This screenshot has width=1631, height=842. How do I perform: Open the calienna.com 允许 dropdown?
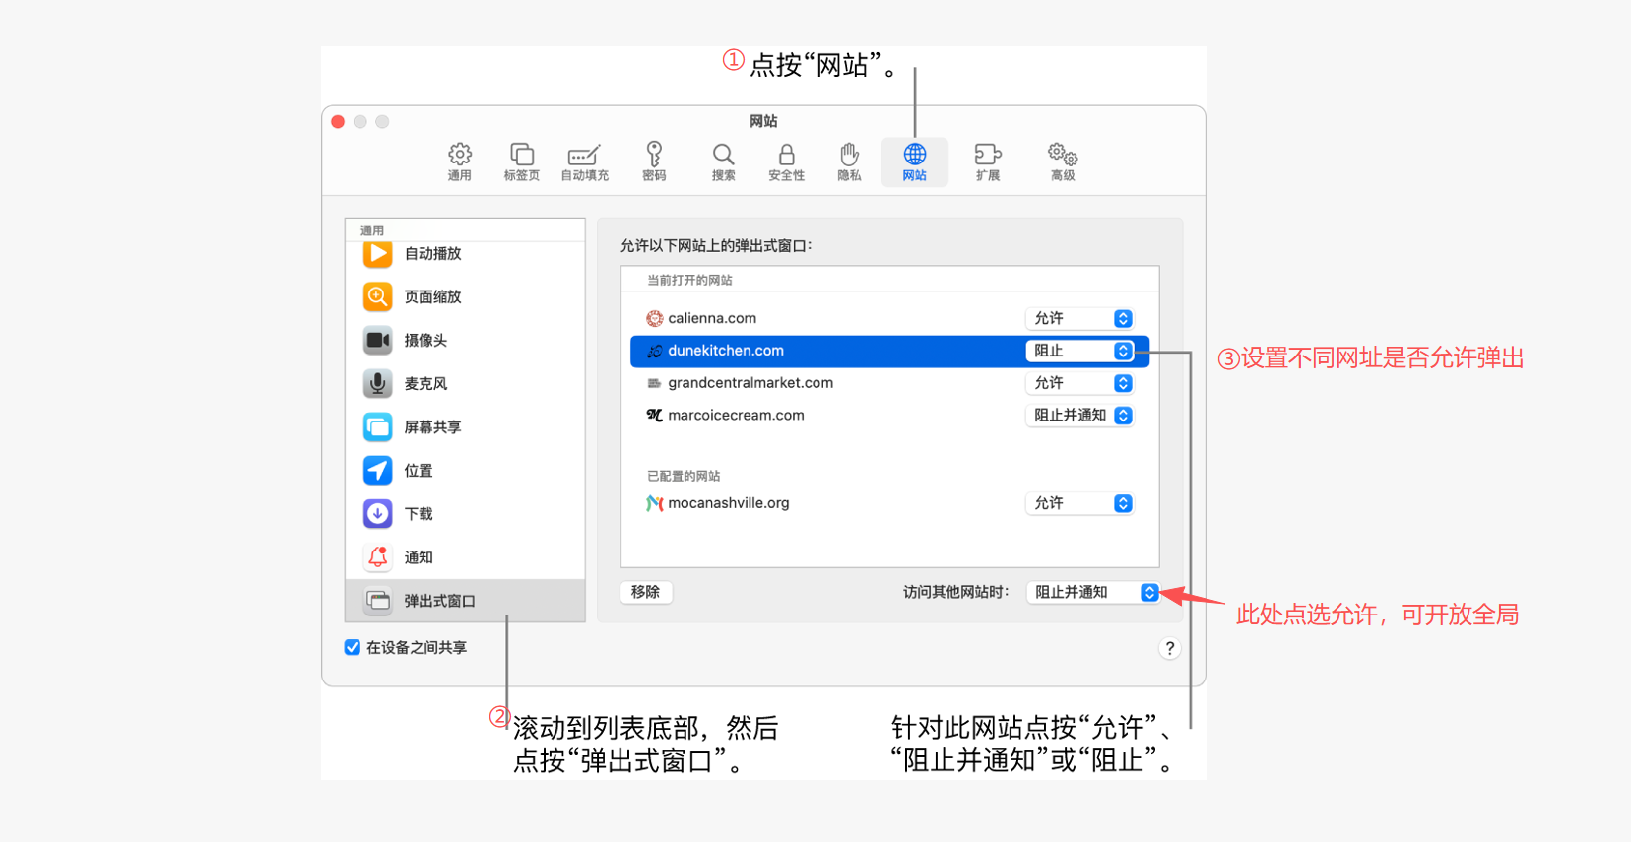click(1079, 318)
